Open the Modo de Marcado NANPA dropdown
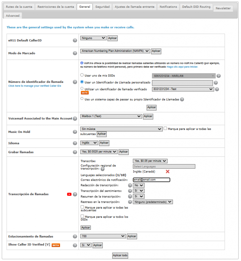The height and width of the screenshot is (261, 241). coord(115,51)
